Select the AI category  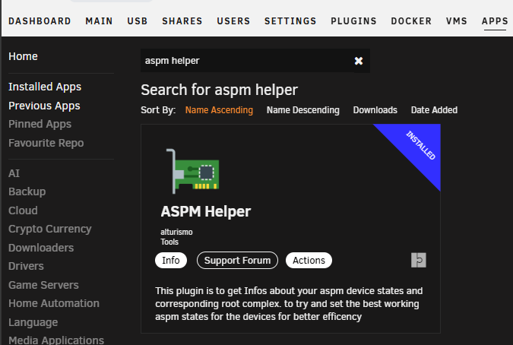[x=14, y=173]
